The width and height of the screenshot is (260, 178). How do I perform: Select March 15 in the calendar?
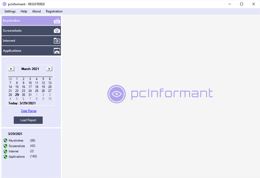point(17,87)
